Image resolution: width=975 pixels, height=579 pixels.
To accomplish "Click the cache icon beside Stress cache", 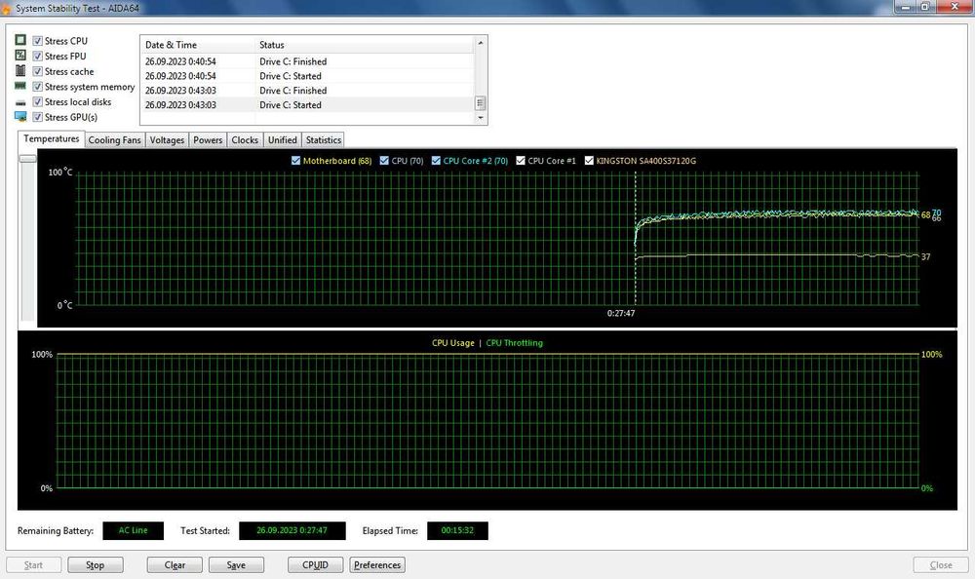I will [x=20, y=70].
